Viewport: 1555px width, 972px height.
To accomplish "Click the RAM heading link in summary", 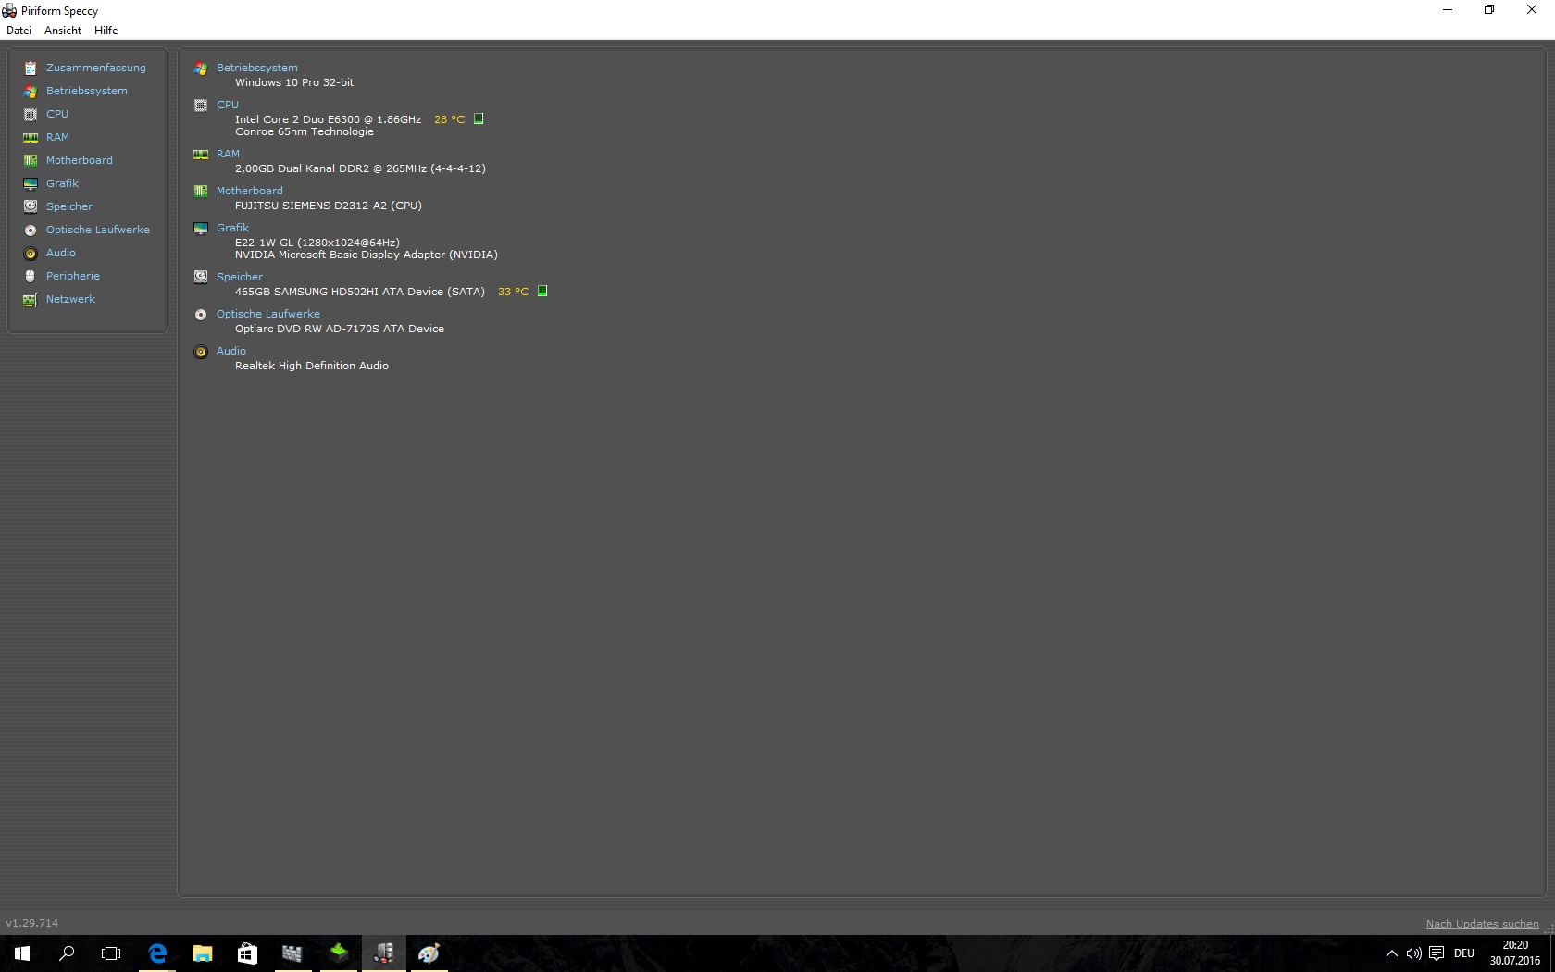I will coord(228,154).
